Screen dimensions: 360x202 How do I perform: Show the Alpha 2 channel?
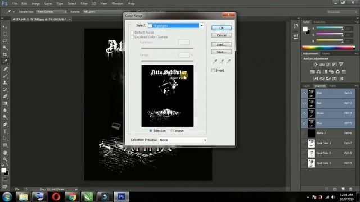coord(304,133)
